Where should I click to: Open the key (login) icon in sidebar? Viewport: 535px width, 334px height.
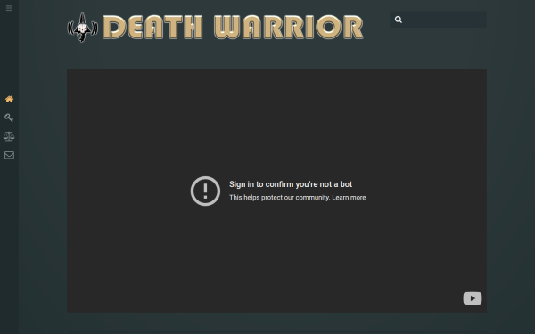(x=9, y=118)
